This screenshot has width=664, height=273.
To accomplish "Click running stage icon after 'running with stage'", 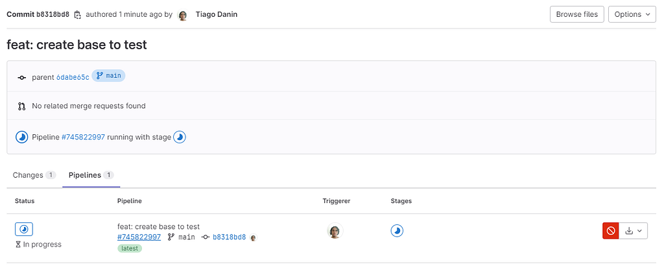I will click(x=180, y=137).
